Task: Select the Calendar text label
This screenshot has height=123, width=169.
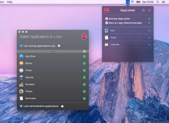Action: pyautogui.click(x=115, y=44)
